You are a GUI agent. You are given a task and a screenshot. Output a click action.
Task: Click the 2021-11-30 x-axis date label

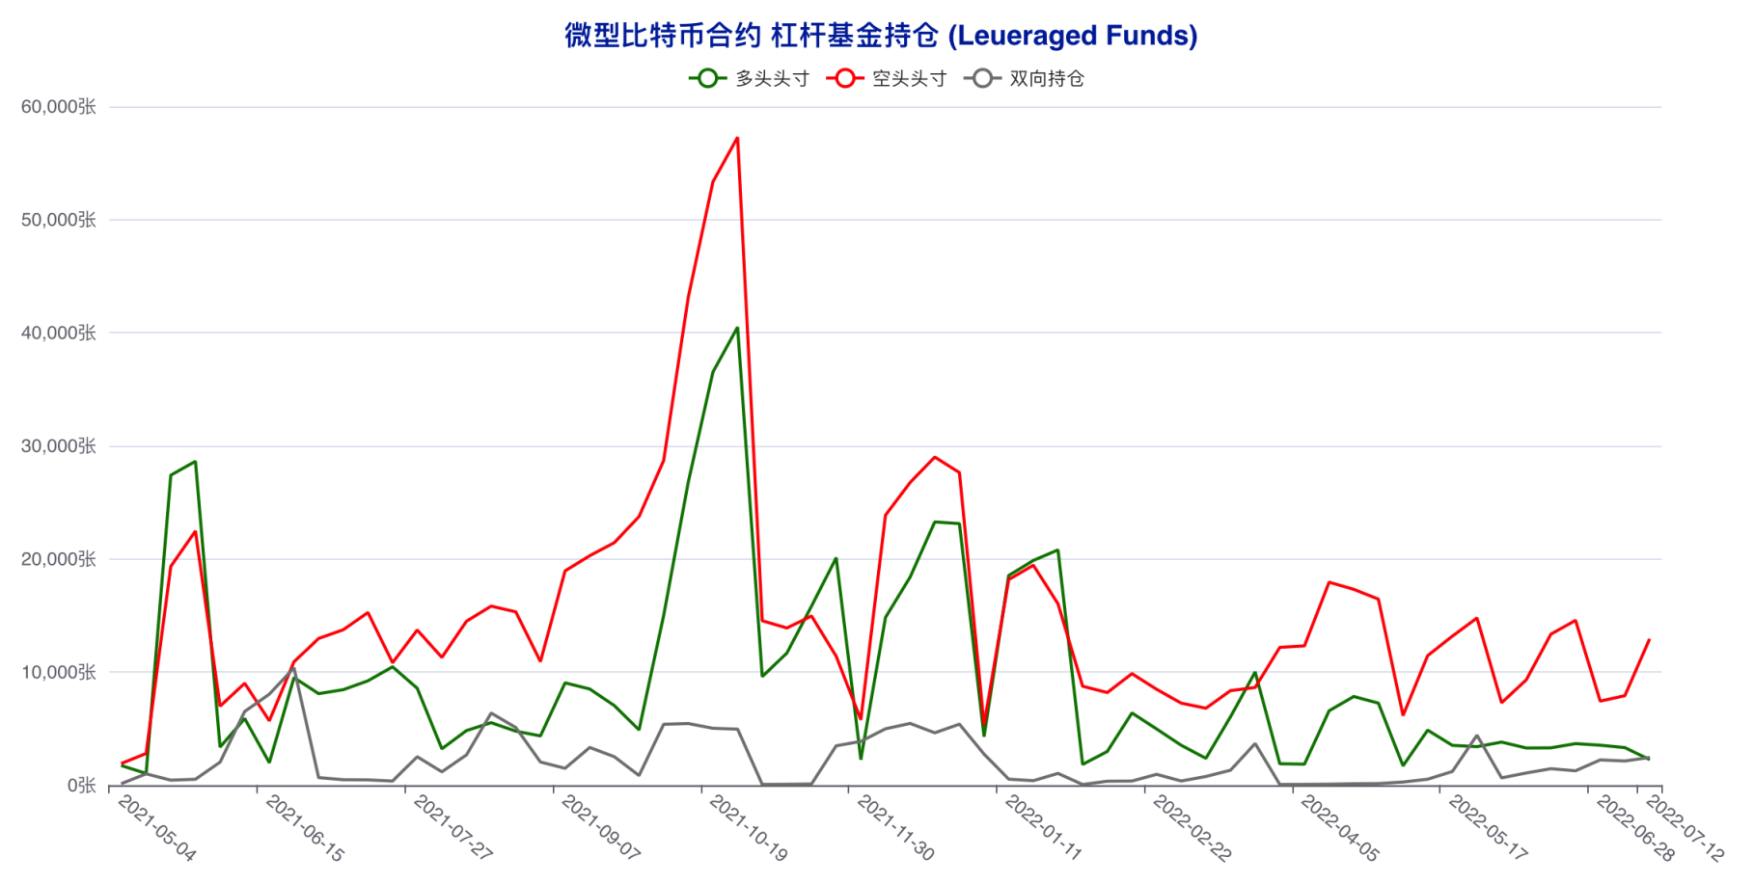(895, 828)
